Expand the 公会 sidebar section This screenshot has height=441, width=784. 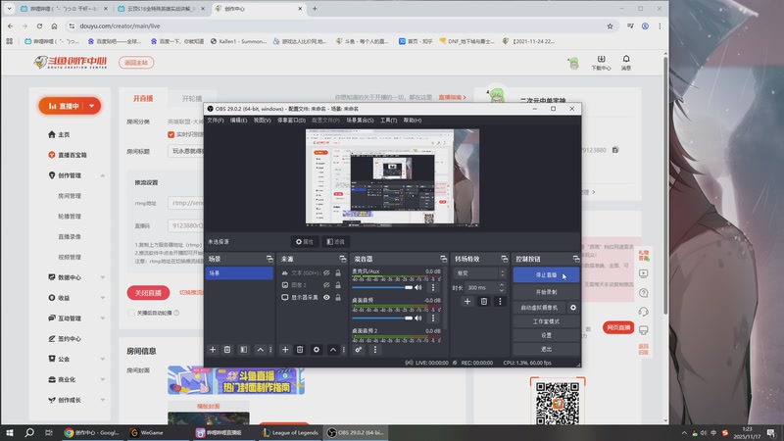tap(103, 359)
